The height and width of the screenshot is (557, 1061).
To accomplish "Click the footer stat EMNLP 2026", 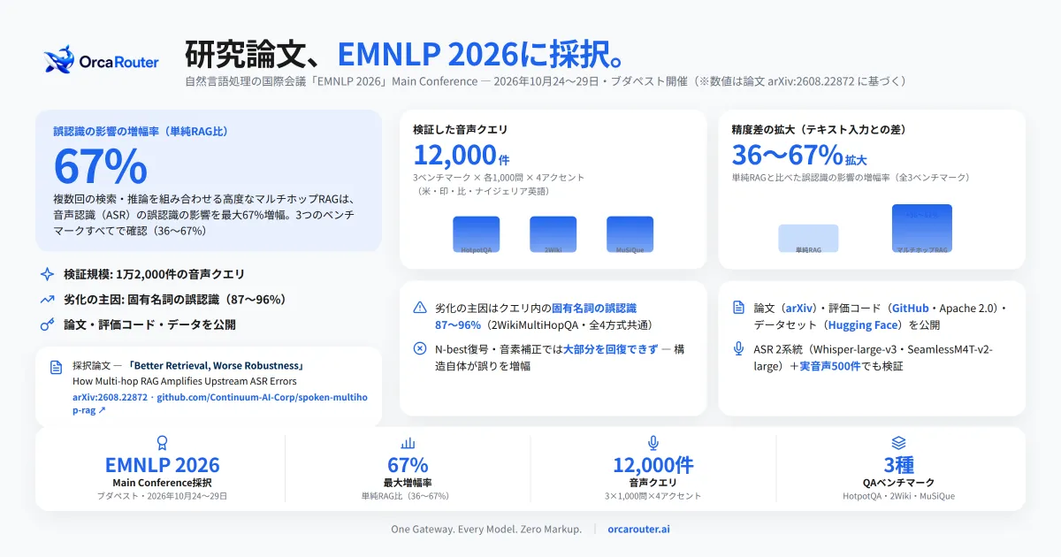I will (x=162, y=465).
